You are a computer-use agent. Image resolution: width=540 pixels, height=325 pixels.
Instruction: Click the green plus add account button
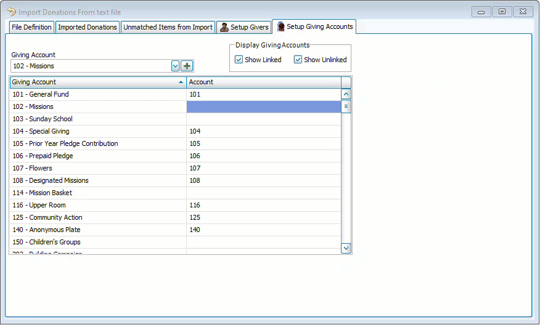pyautogui.click(x=187, y=66)
